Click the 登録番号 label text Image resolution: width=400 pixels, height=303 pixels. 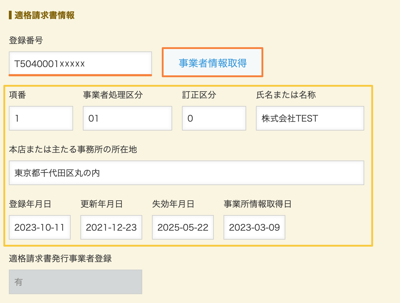tap(26, 40)
